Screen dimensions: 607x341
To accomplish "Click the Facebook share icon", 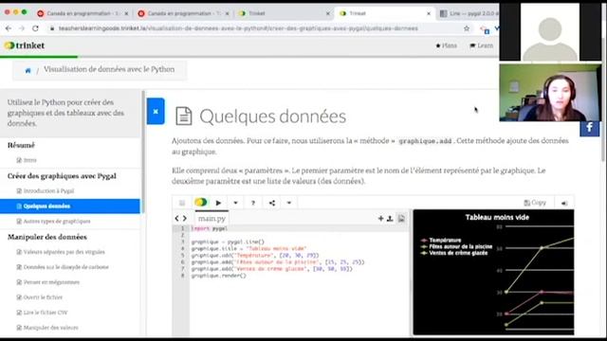I will (590, 128).
